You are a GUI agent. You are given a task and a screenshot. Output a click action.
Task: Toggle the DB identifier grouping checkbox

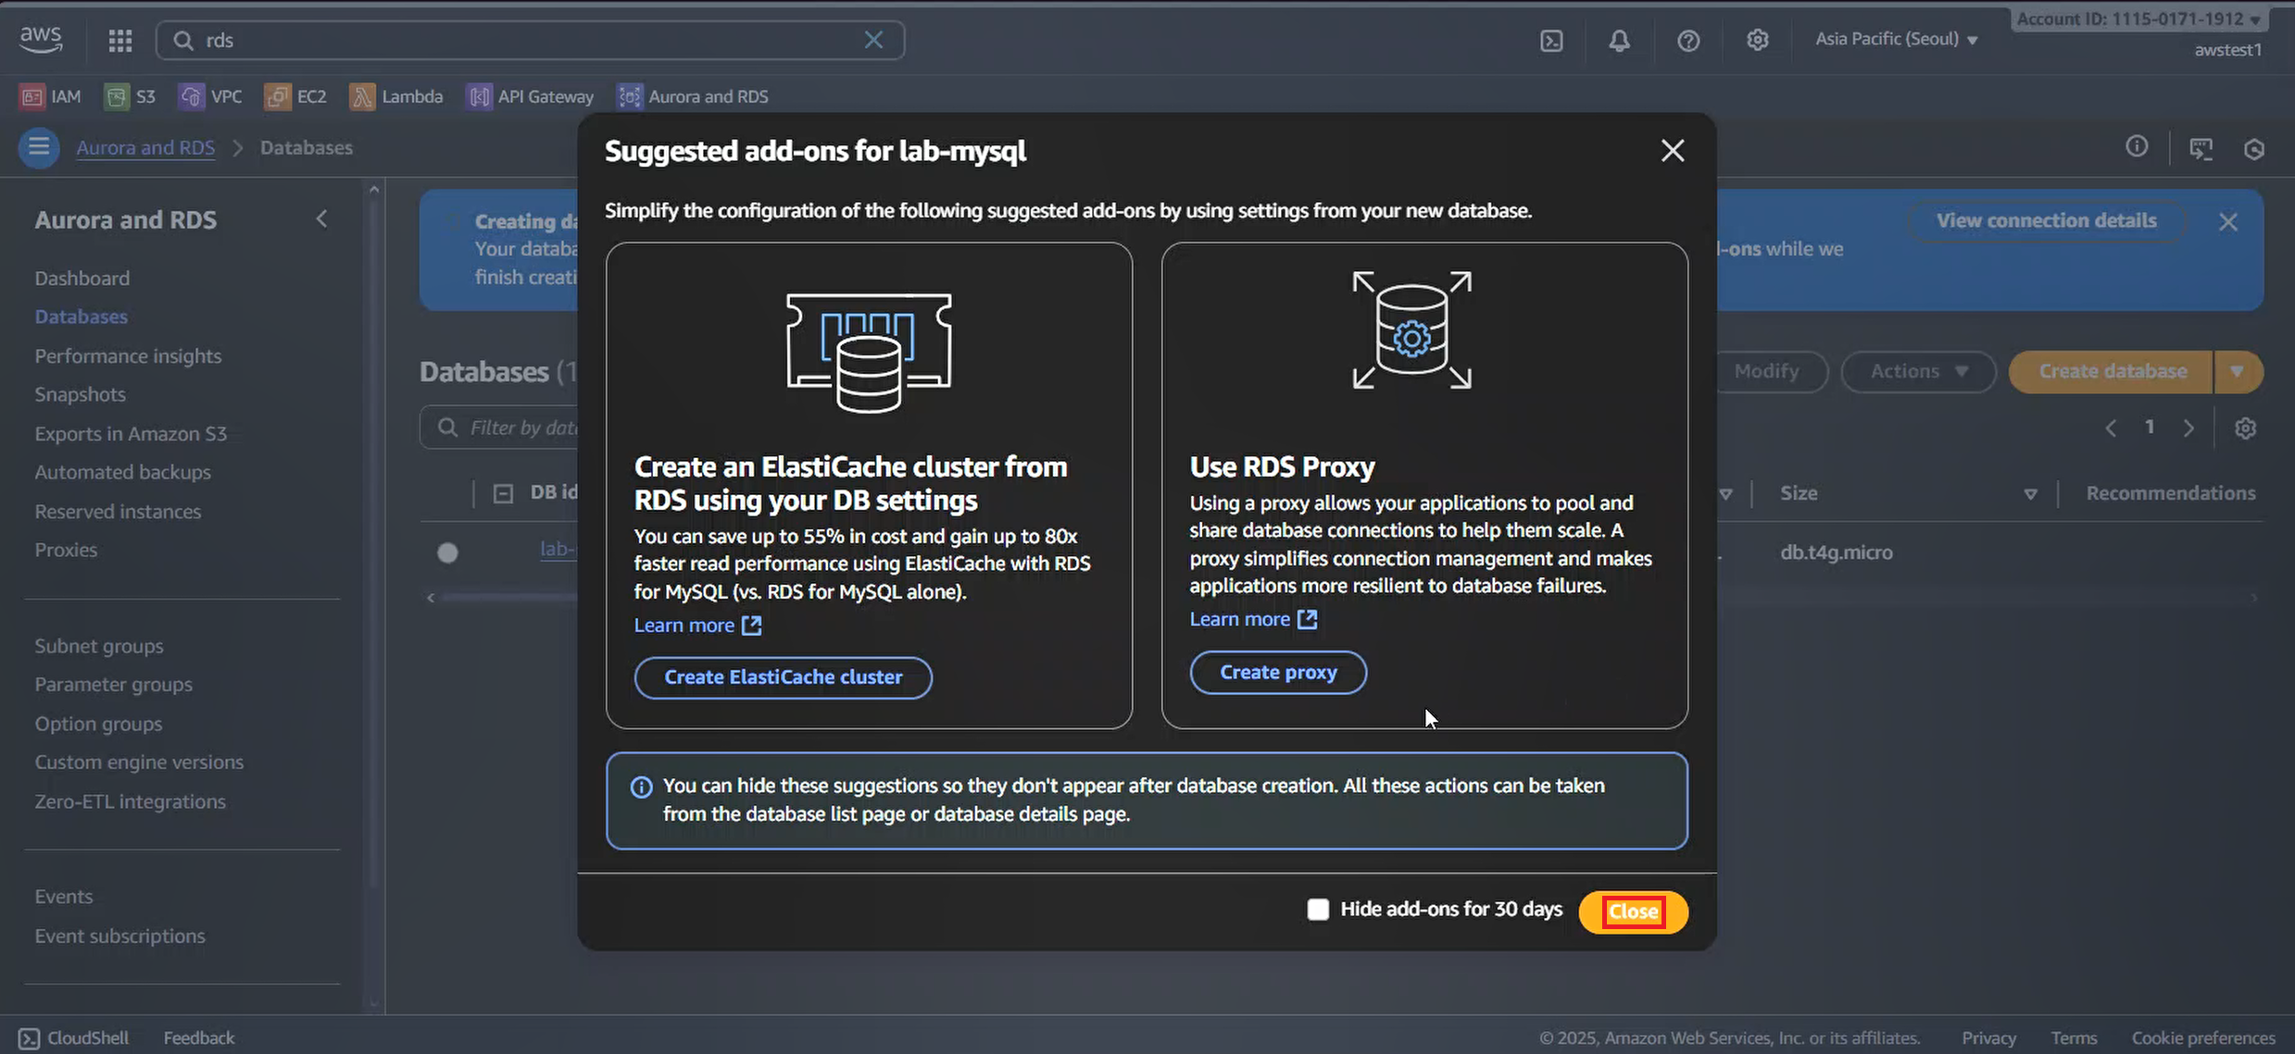point(503,493)
